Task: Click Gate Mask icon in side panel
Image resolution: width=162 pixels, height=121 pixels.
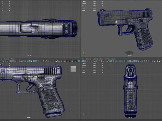Action: tap(118, 61)
